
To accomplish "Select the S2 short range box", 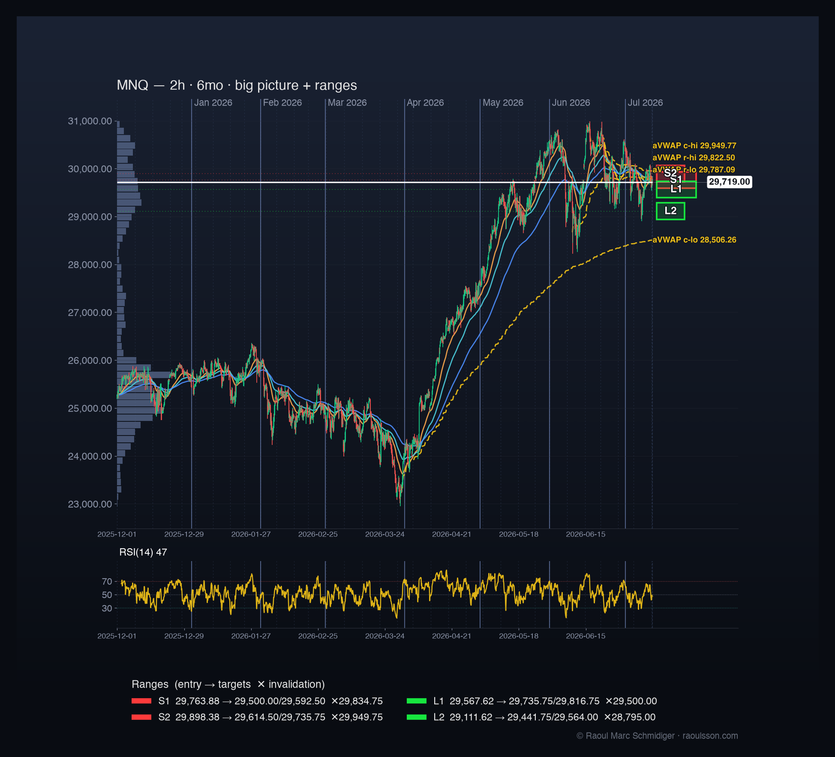I will tap(670, 173).
